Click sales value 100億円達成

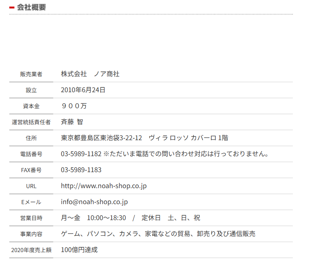click(79, 249)
